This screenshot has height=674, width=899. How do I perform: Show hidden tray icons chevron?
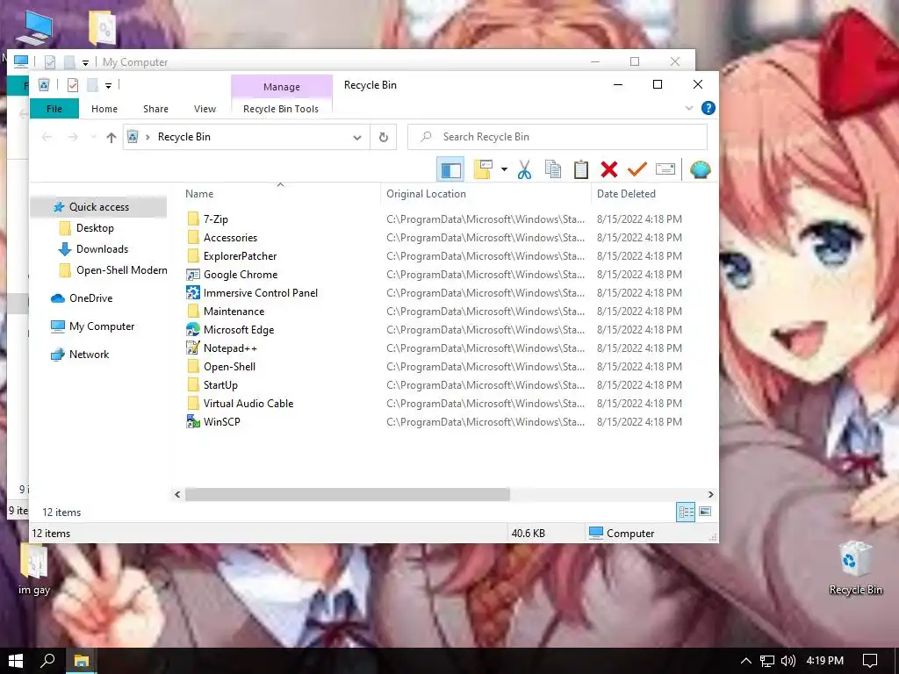click(745, 661)
